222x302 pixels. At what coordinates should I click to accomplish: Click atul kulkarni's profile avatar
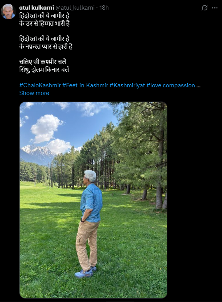pos(8,12)
